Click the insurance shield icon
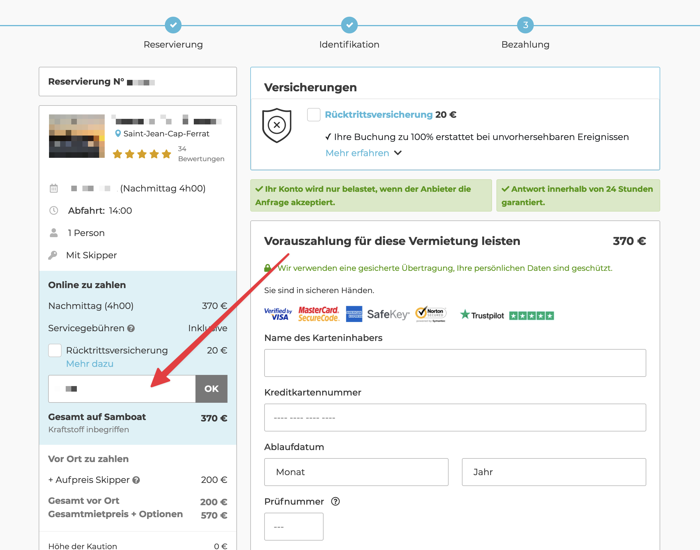700x550 pixels. pyautogui.click(x=276, y=125)
